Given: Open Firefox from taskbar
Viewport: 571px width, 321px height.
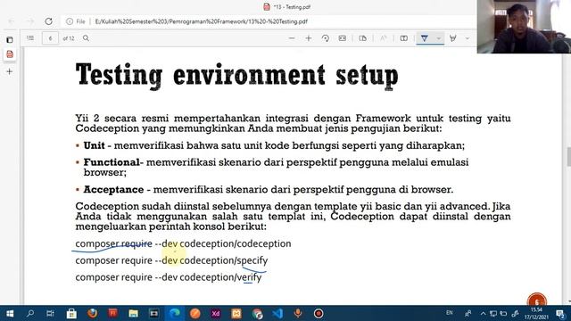Looking at the screenshot, I should (92, 313).
